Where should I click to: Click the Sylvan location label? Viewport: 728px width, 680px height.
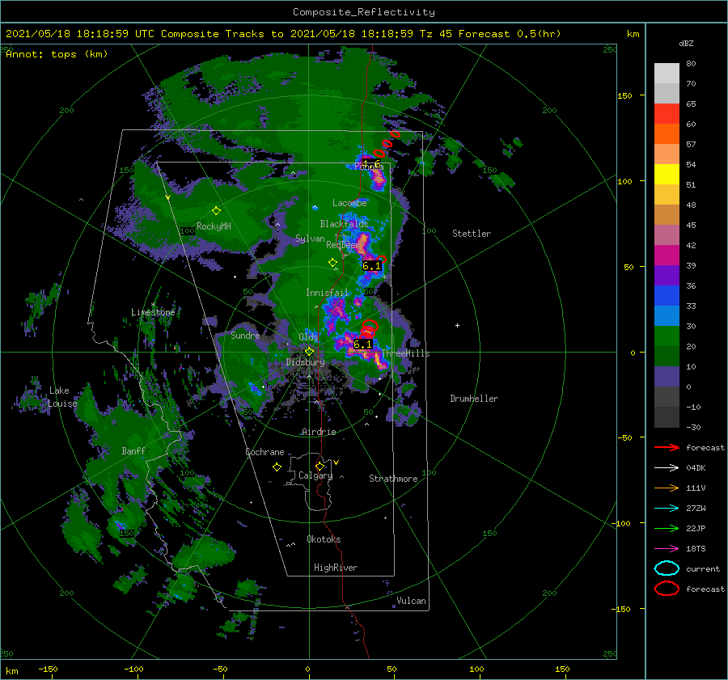pos(310,239)
